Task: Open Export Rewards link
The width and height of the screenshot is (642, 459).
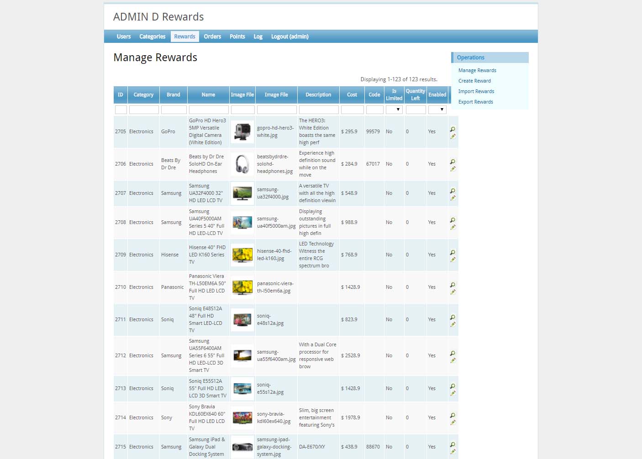Action: tap(475, 102)
